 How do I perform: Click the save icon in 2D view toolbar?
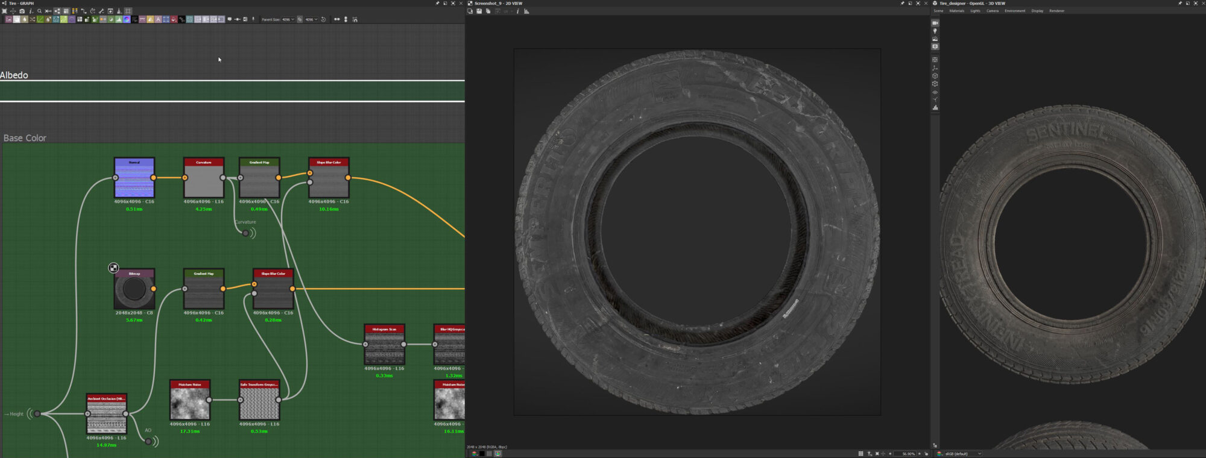[479, 11]
